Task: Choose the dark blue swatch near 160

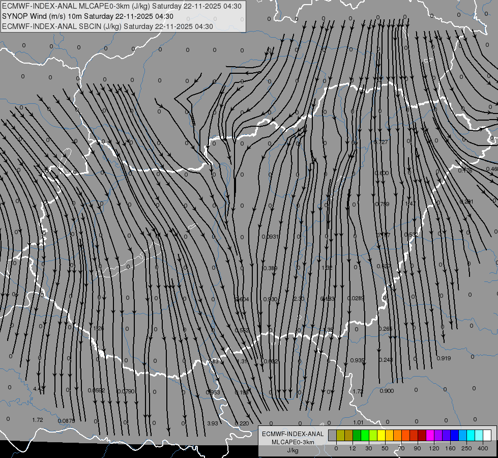Action: click(x=454, y=435)
